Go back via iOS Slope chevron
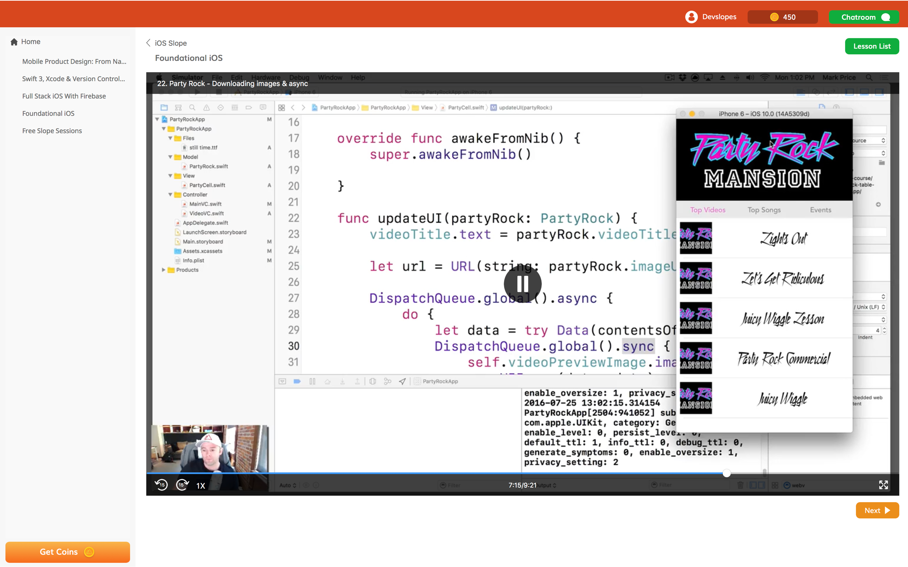This screenshot has height=567, width=908. (x=148, y=43)
